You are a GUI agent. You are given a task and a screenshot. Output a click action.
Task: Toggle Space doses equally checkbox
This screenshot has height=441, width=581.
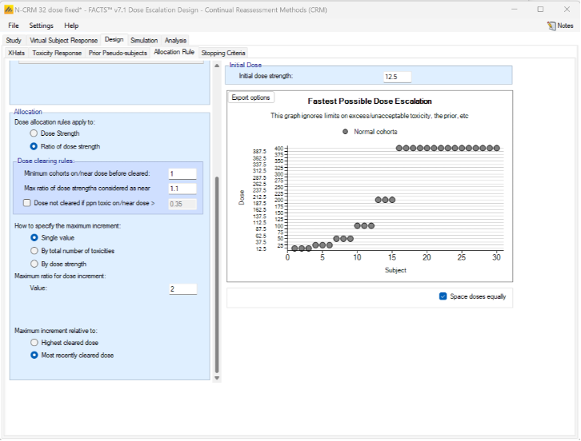(x=443, y=296)
